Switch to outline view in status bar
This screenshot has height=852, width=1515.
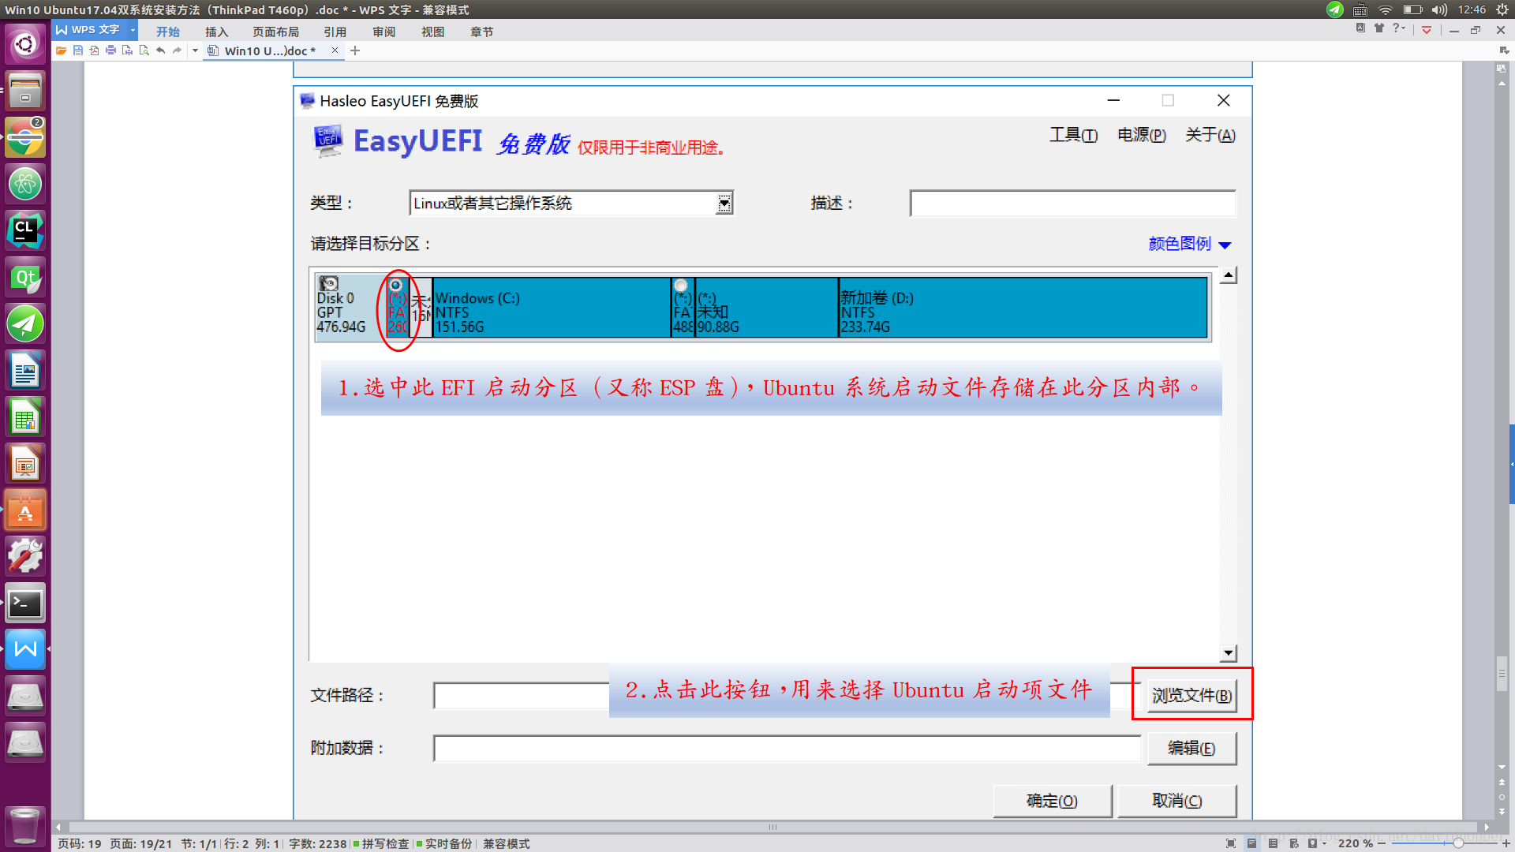tap(1273, 843)
